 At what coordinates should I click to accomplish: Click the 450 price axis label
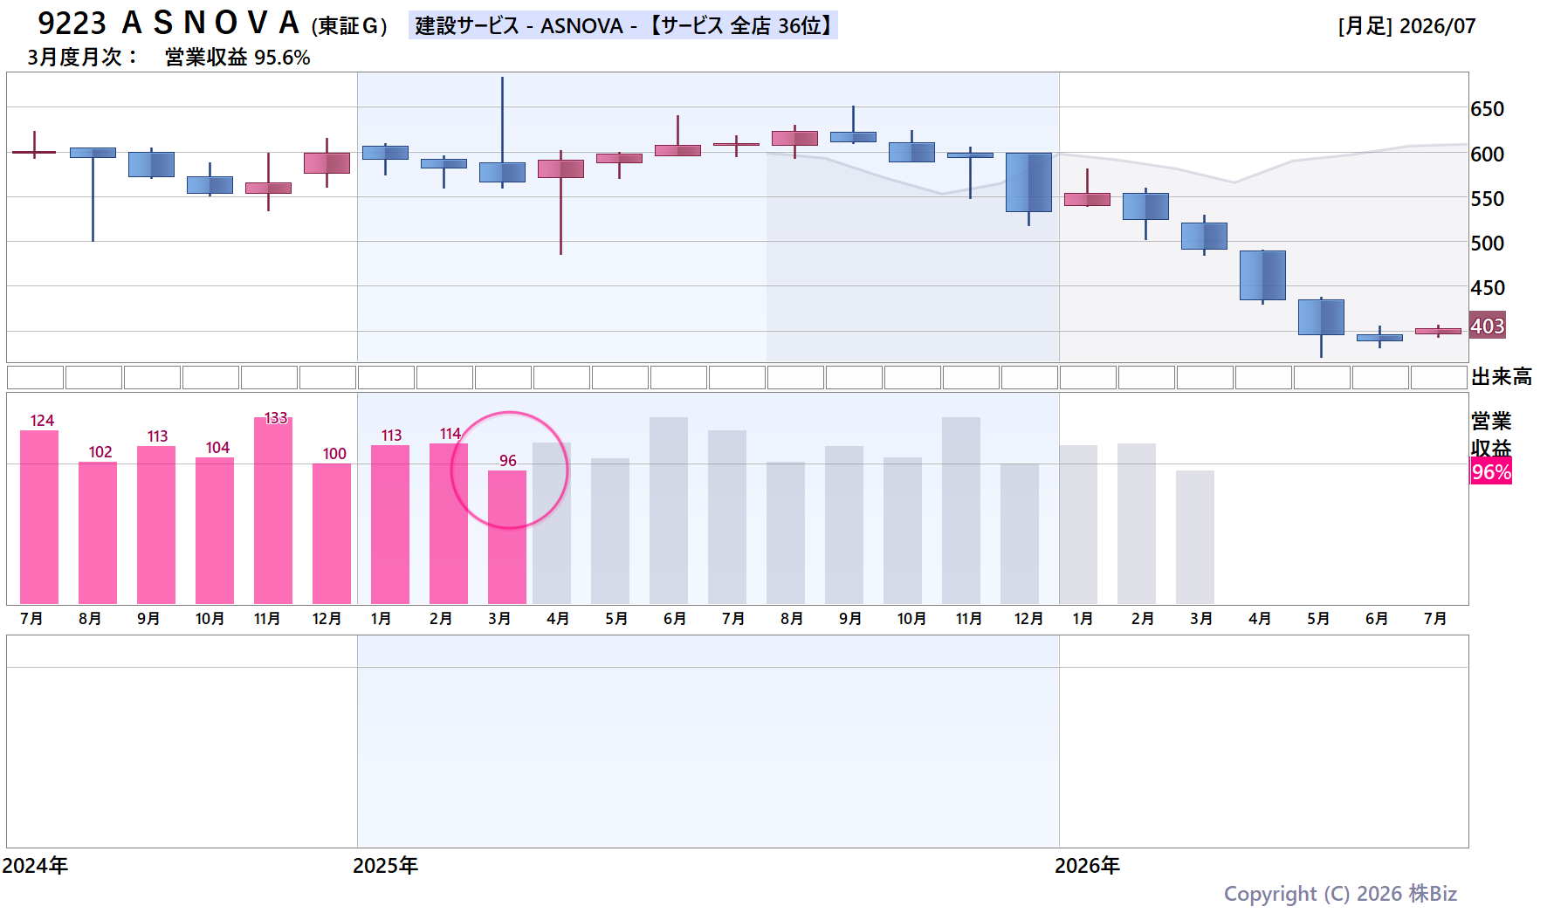[1487, 288]
